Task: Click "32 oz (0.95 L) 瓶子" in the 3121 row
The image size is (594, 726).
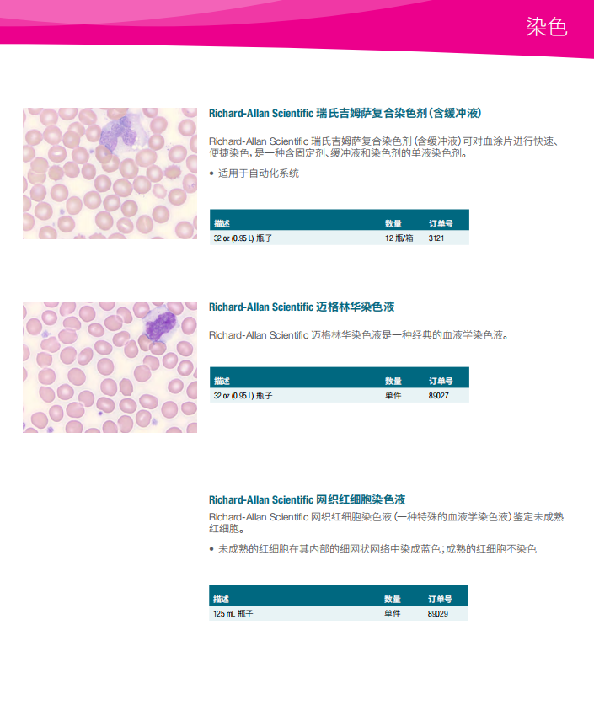Action: pos(243,238)
